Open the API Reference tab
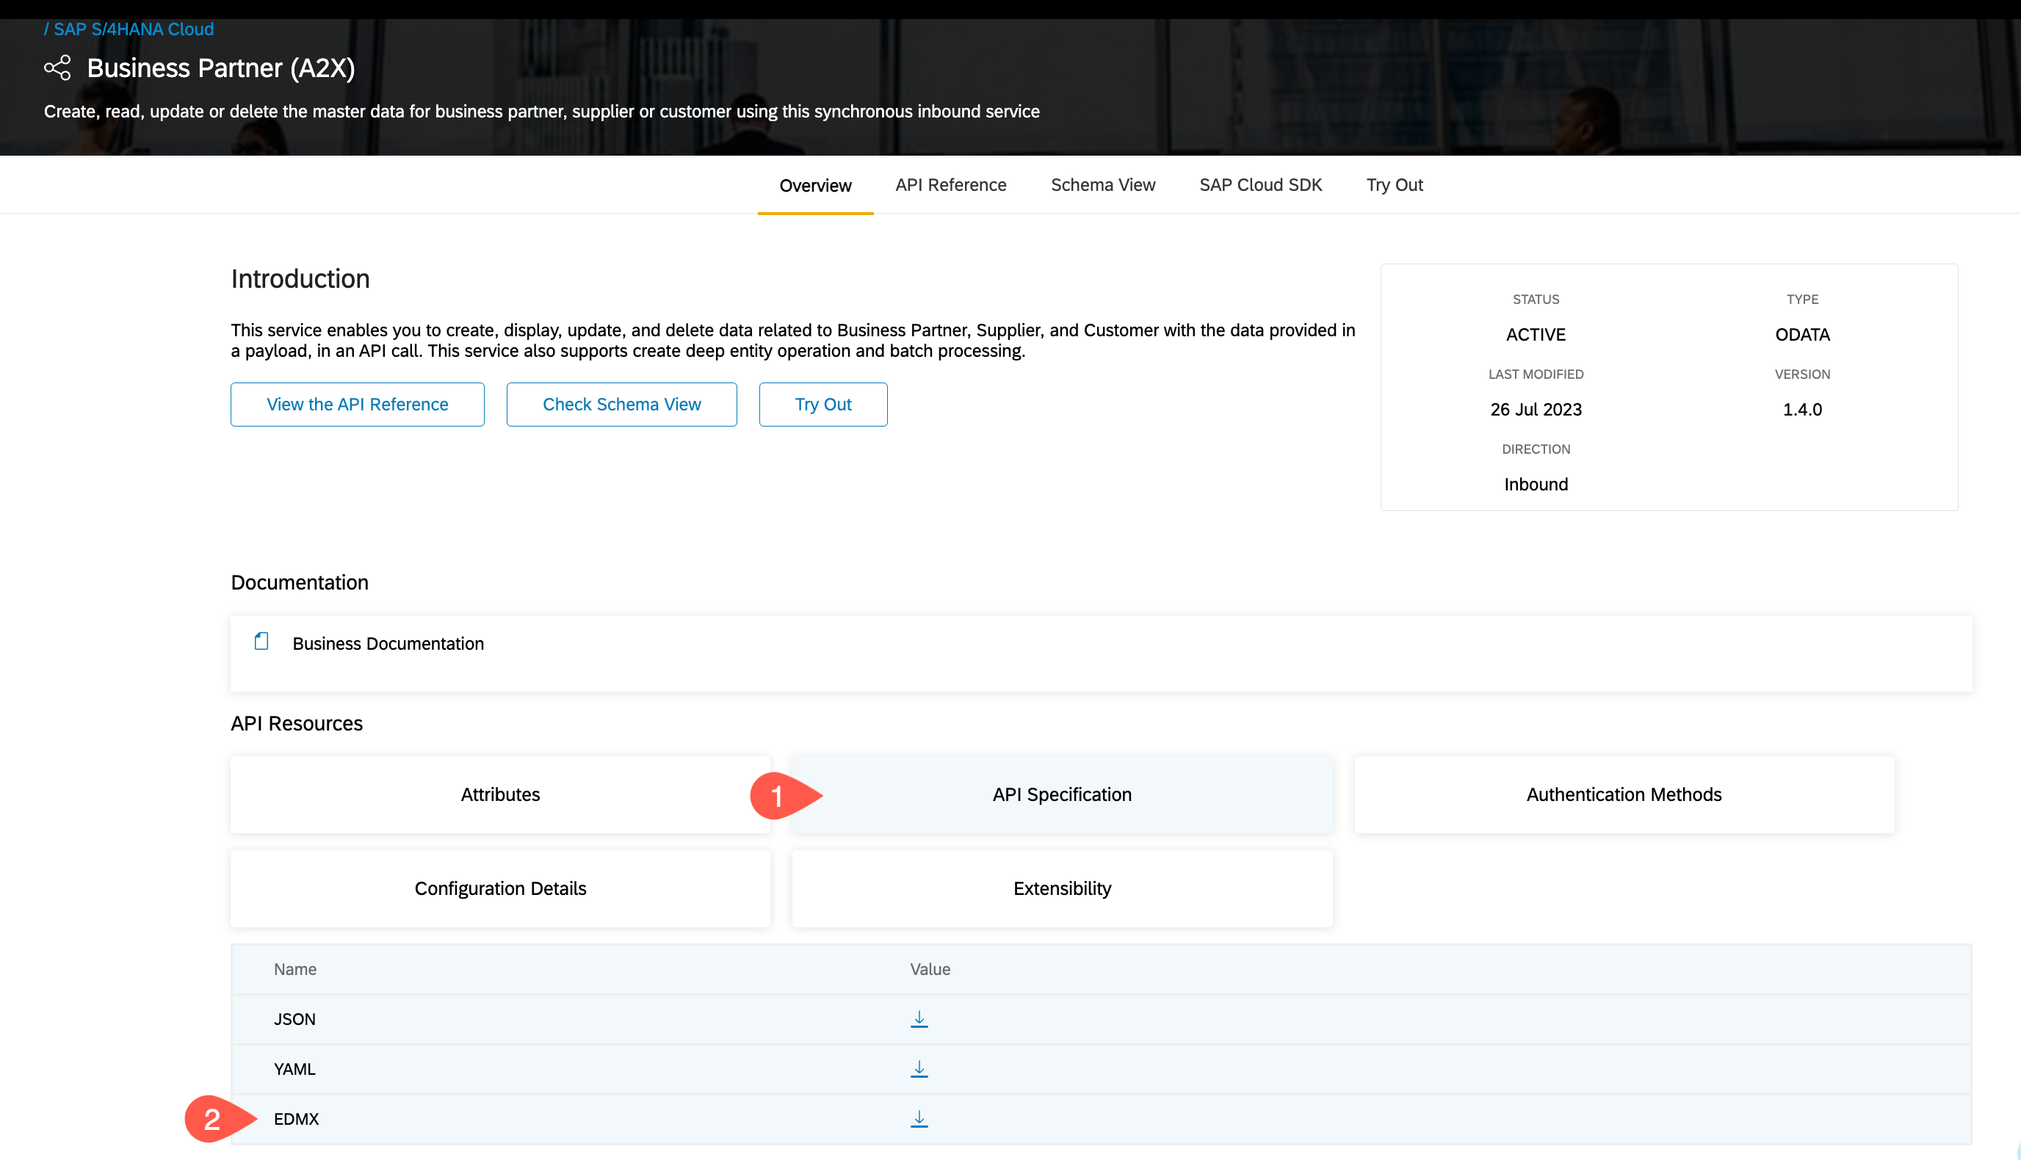Image resolution: width=2021 pixels, height=1160 pixels. [x=950, y=185]
